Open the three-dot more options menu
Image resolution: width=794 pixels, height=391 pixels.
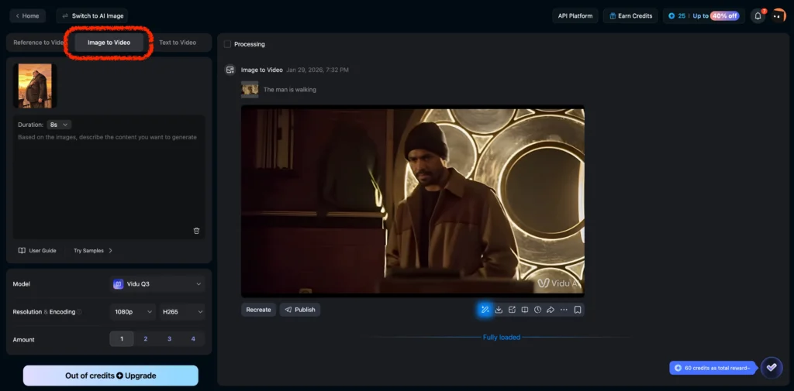pos(564,310)
